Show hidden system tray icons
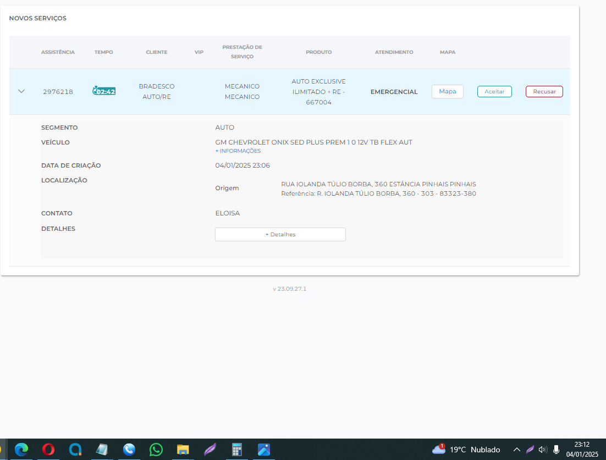606x460 pixels. coord(516,450)
